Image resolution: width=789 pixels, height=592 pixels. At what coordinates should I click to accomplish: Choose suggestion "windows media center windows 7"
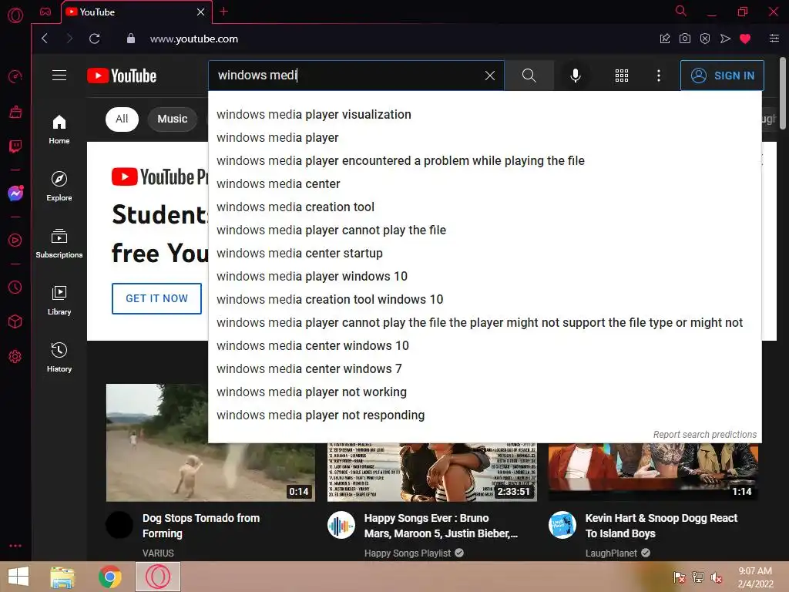[x=485, y=369]
